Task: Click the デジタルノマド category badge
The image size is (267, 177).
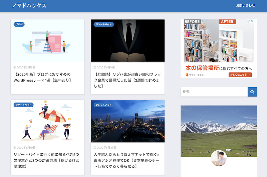Action: click(103, 105)
